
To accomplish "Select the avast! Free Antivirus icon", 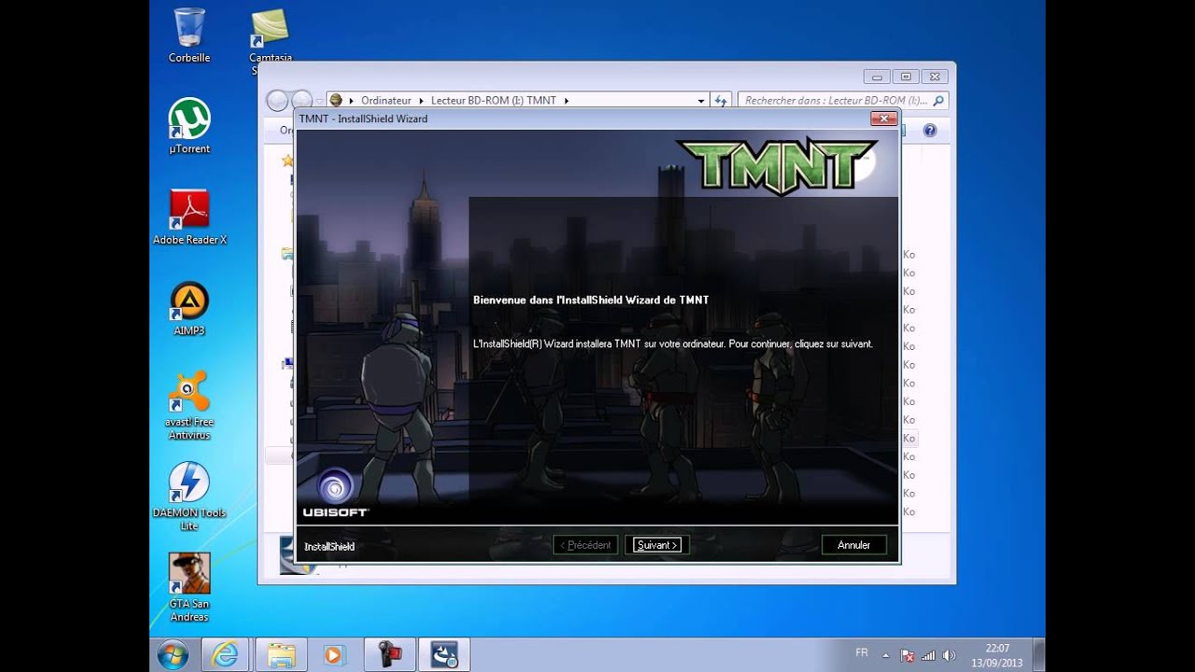I will [190, 406].
